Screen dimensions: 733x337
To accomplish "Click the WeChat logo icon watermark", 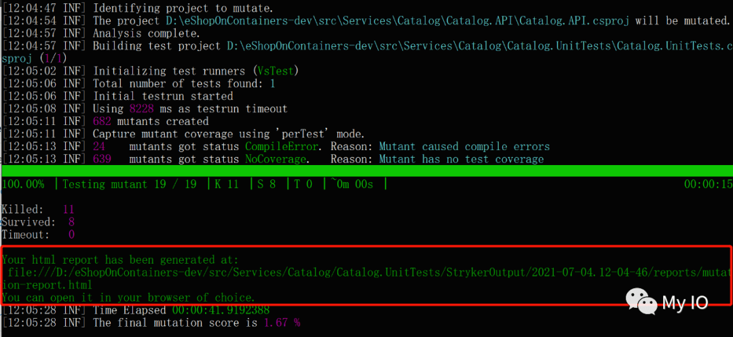I will click(642, 302).
